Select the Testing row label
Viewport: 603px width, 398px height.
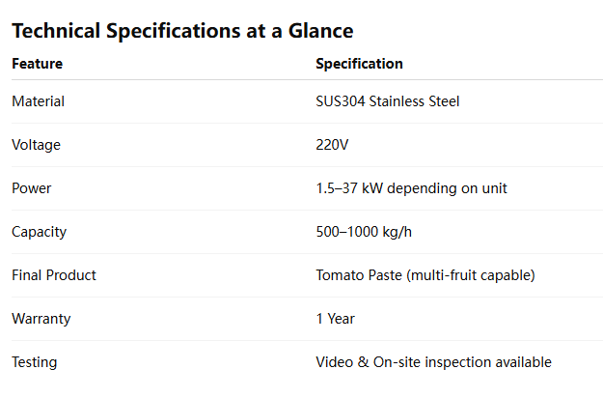[35, 362]
